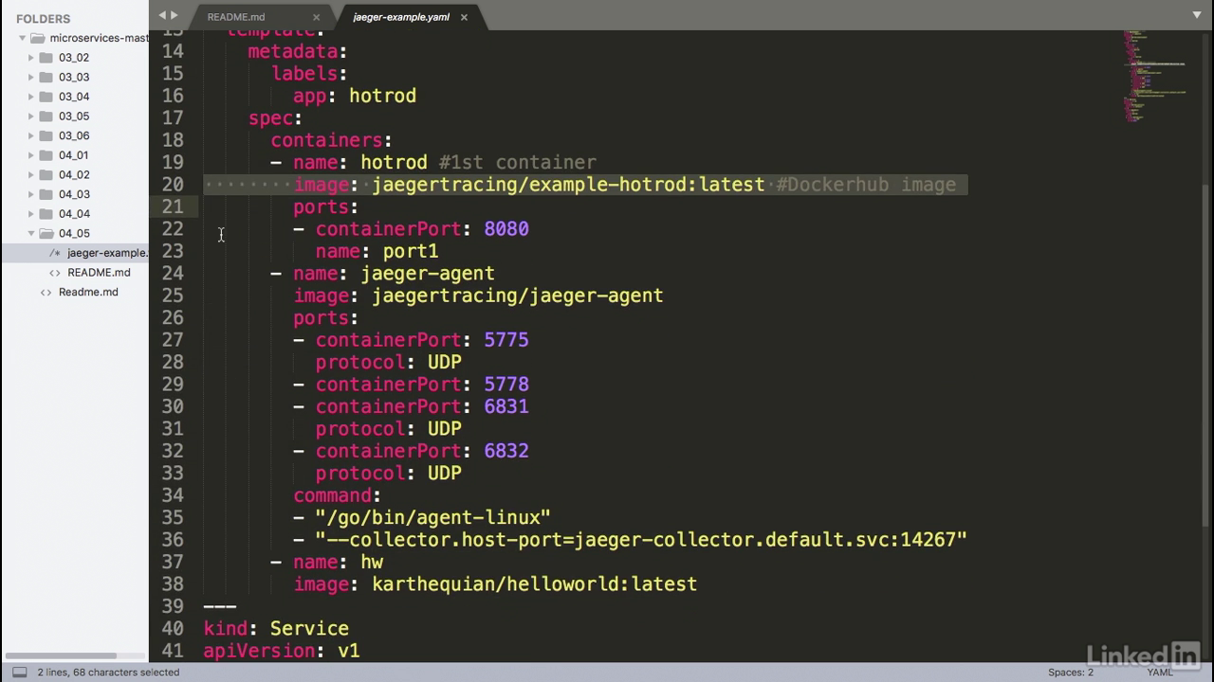Select the 03_03 folder label
The image size is (1214, 682).
pos(74,77)
